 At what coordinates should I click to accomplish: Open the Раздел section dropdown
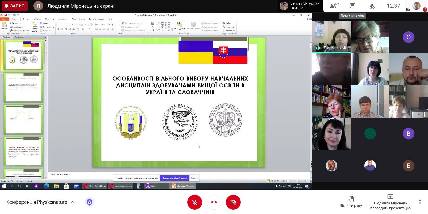point(45,30)
